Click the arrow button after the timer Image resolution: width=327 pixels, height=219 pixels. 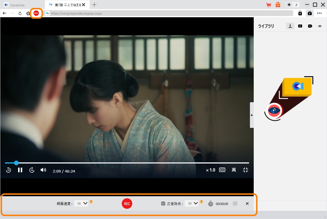coord(235,204)
